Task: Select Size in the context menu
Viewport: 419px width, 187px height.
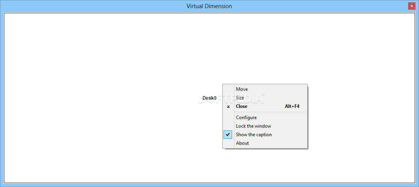Action: point(265,98)
